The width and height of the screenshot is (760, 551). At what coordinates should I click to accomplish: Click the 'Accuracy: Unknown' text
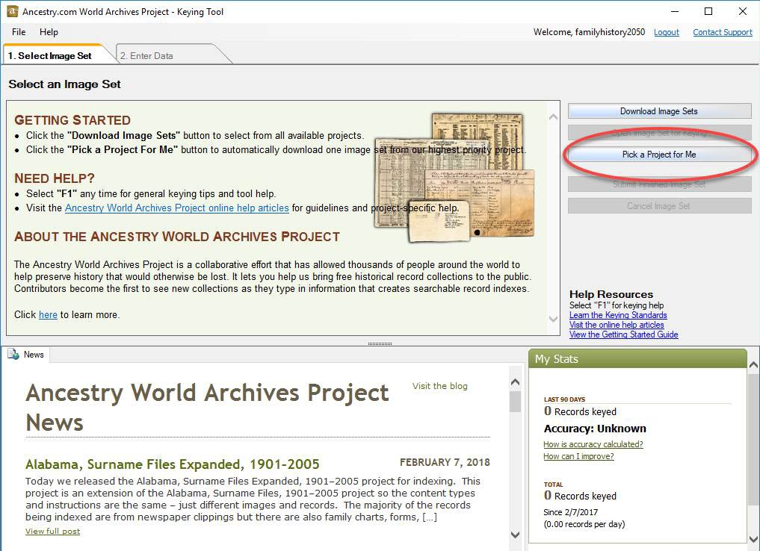(595, 429)
